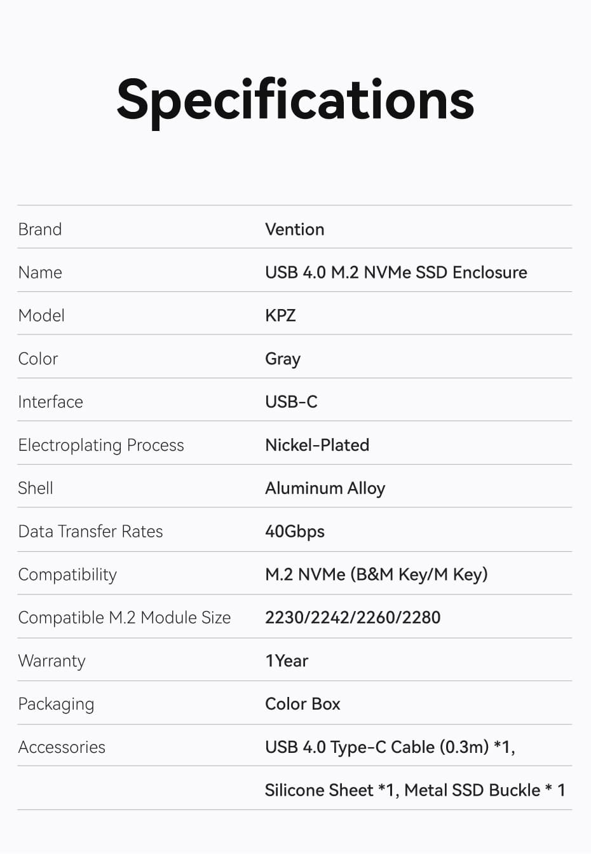This screenshot has height=854, width=591.
Task: Select Silicone Sheet and SSD Buckle line
Action: [x=415, y=790]
